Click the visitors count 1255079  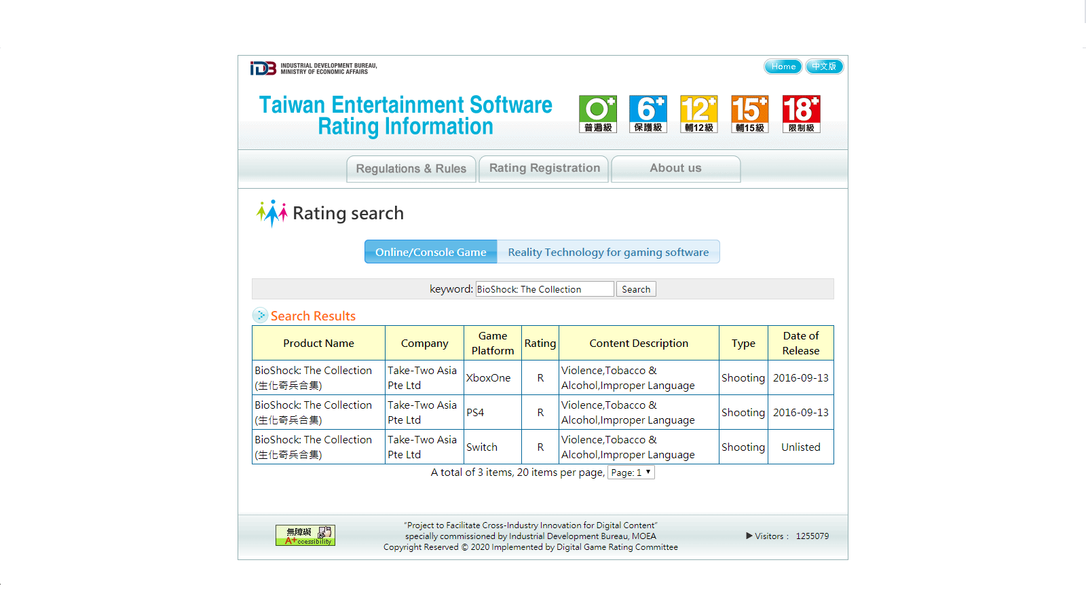(812, 536)
